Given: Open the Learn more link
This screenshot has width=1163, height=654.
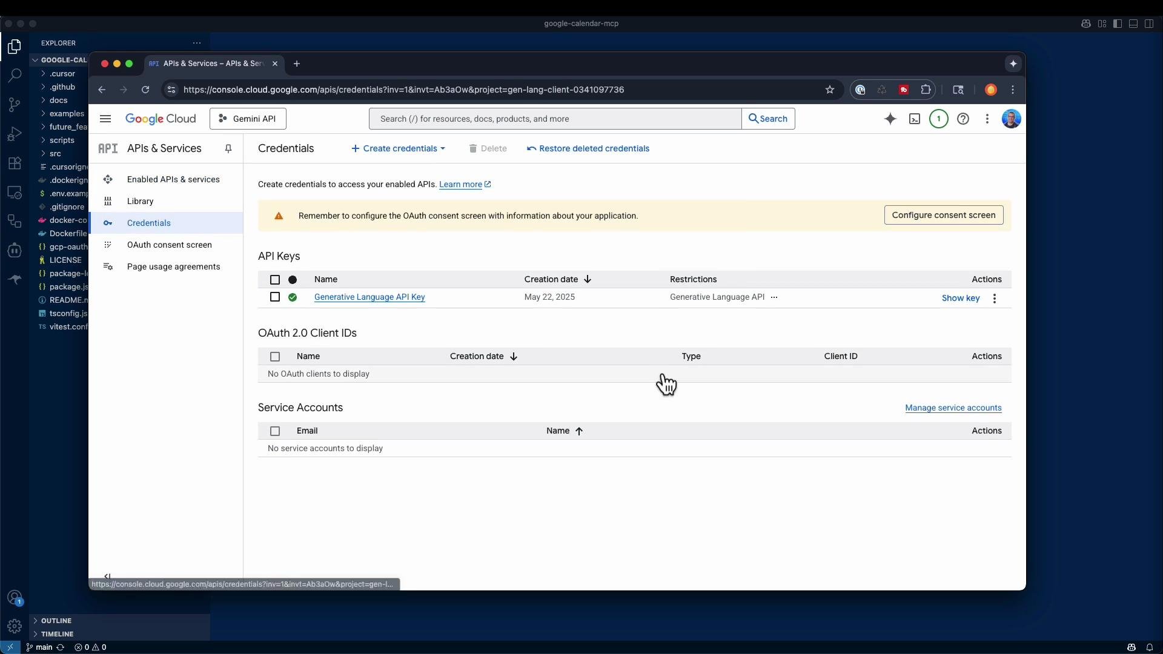Looking at the screenshot, I should click(x=465, y=184).
